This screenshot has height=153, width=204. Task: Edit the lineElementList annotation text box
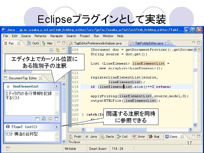click(30, 103)
